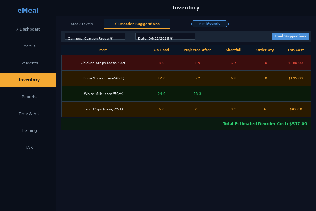Click Chicken Strips on-hand value 8.0
The image size is (316, 211).
tap(162, 63)
